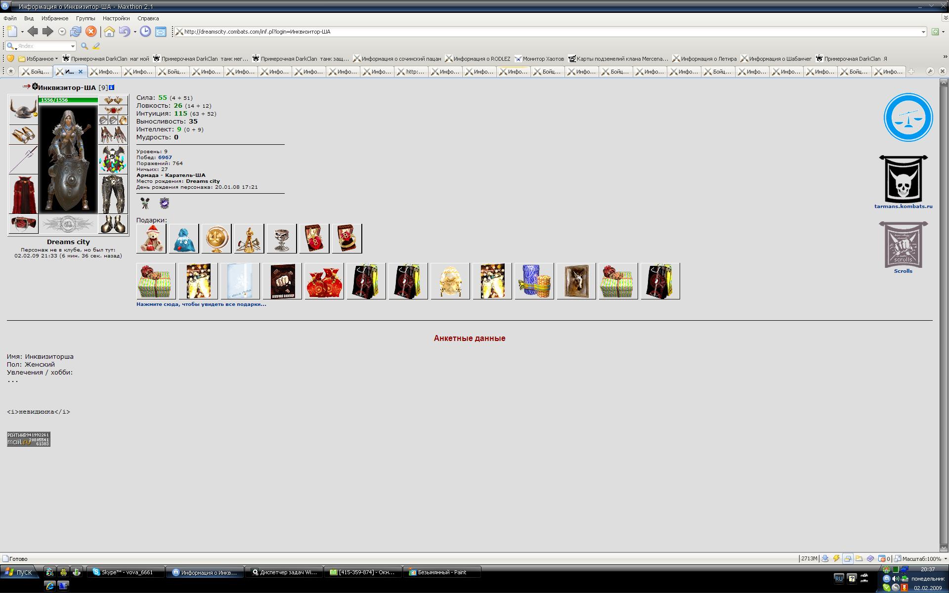This screenshot has height=593, width=949.
Task: Click the Refresh page toolbar icon
Action: click(x=76, y=32)
